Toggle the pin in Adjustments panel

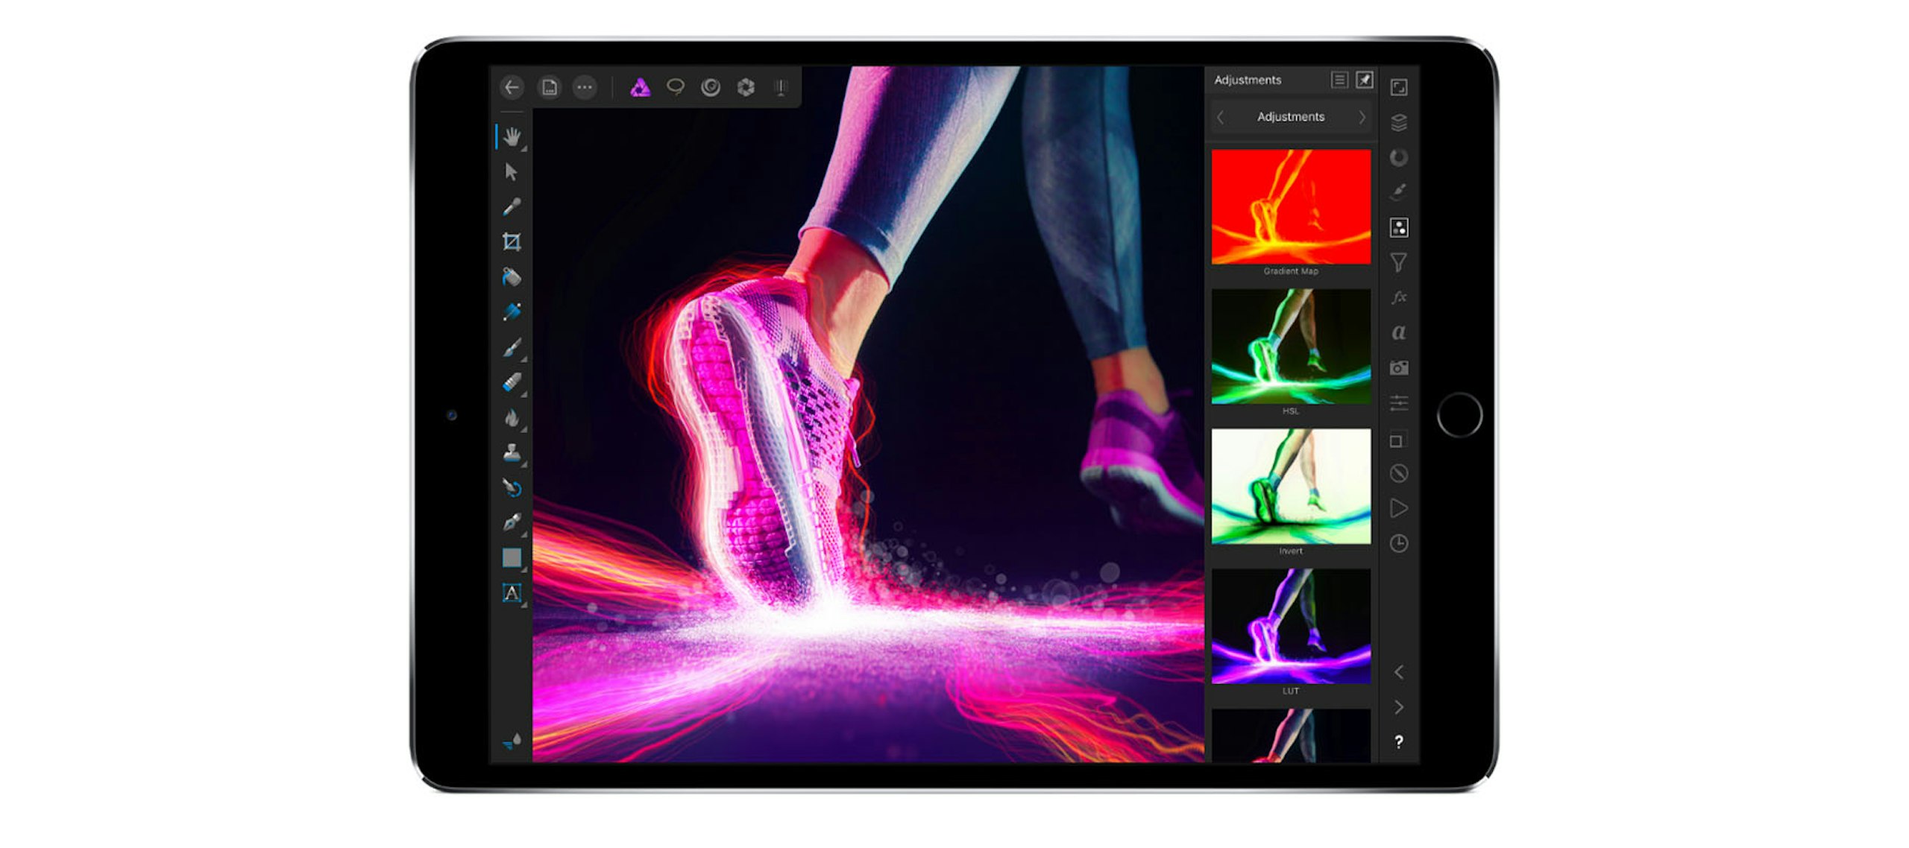coord(1364,80)
